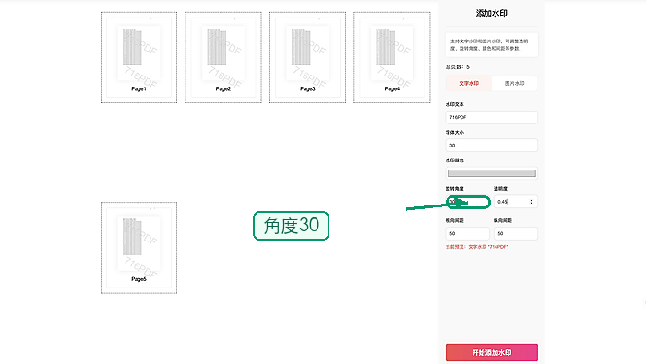This screenshot has width=646, height=364.
Task: Click the description text starting 支持文字水印
Action: [x=489, y=45]
